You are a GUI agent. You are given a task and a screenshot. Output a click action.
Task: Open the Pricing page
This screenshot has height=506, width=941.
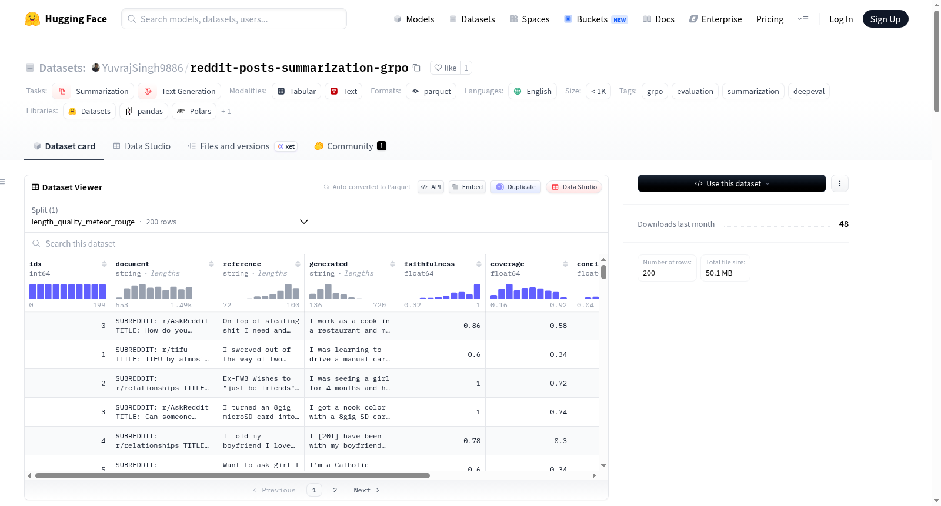(770, 19)
